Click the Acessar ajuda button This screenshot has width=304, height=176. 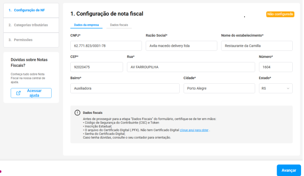point(31,93)
